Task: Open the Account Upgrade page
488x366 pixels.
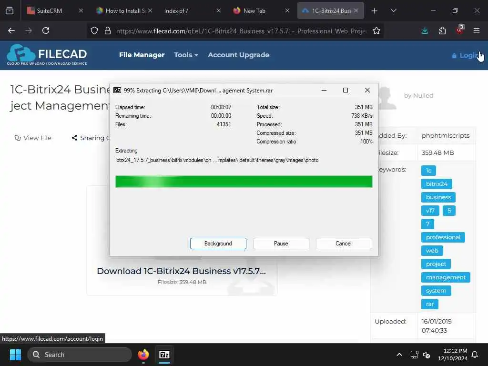Action: tap(238, 55)
